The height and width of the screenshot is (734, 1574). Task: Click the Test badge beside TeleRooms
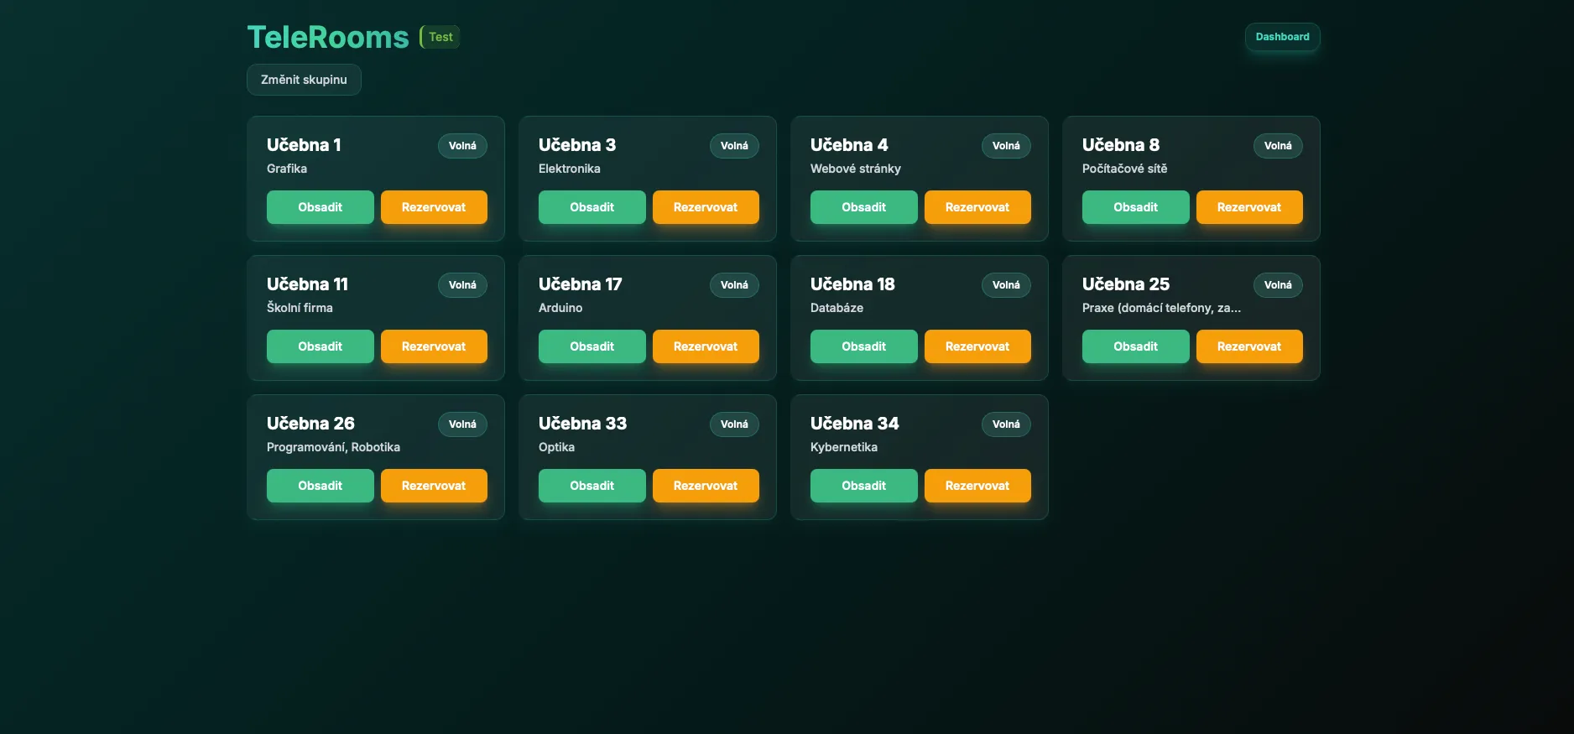(x=440, y=37)
